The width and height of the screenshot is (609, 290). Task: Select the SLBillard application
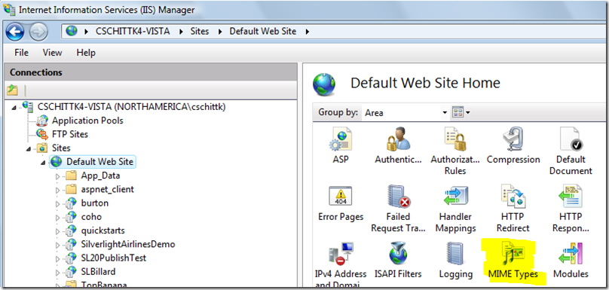point(98,272)
